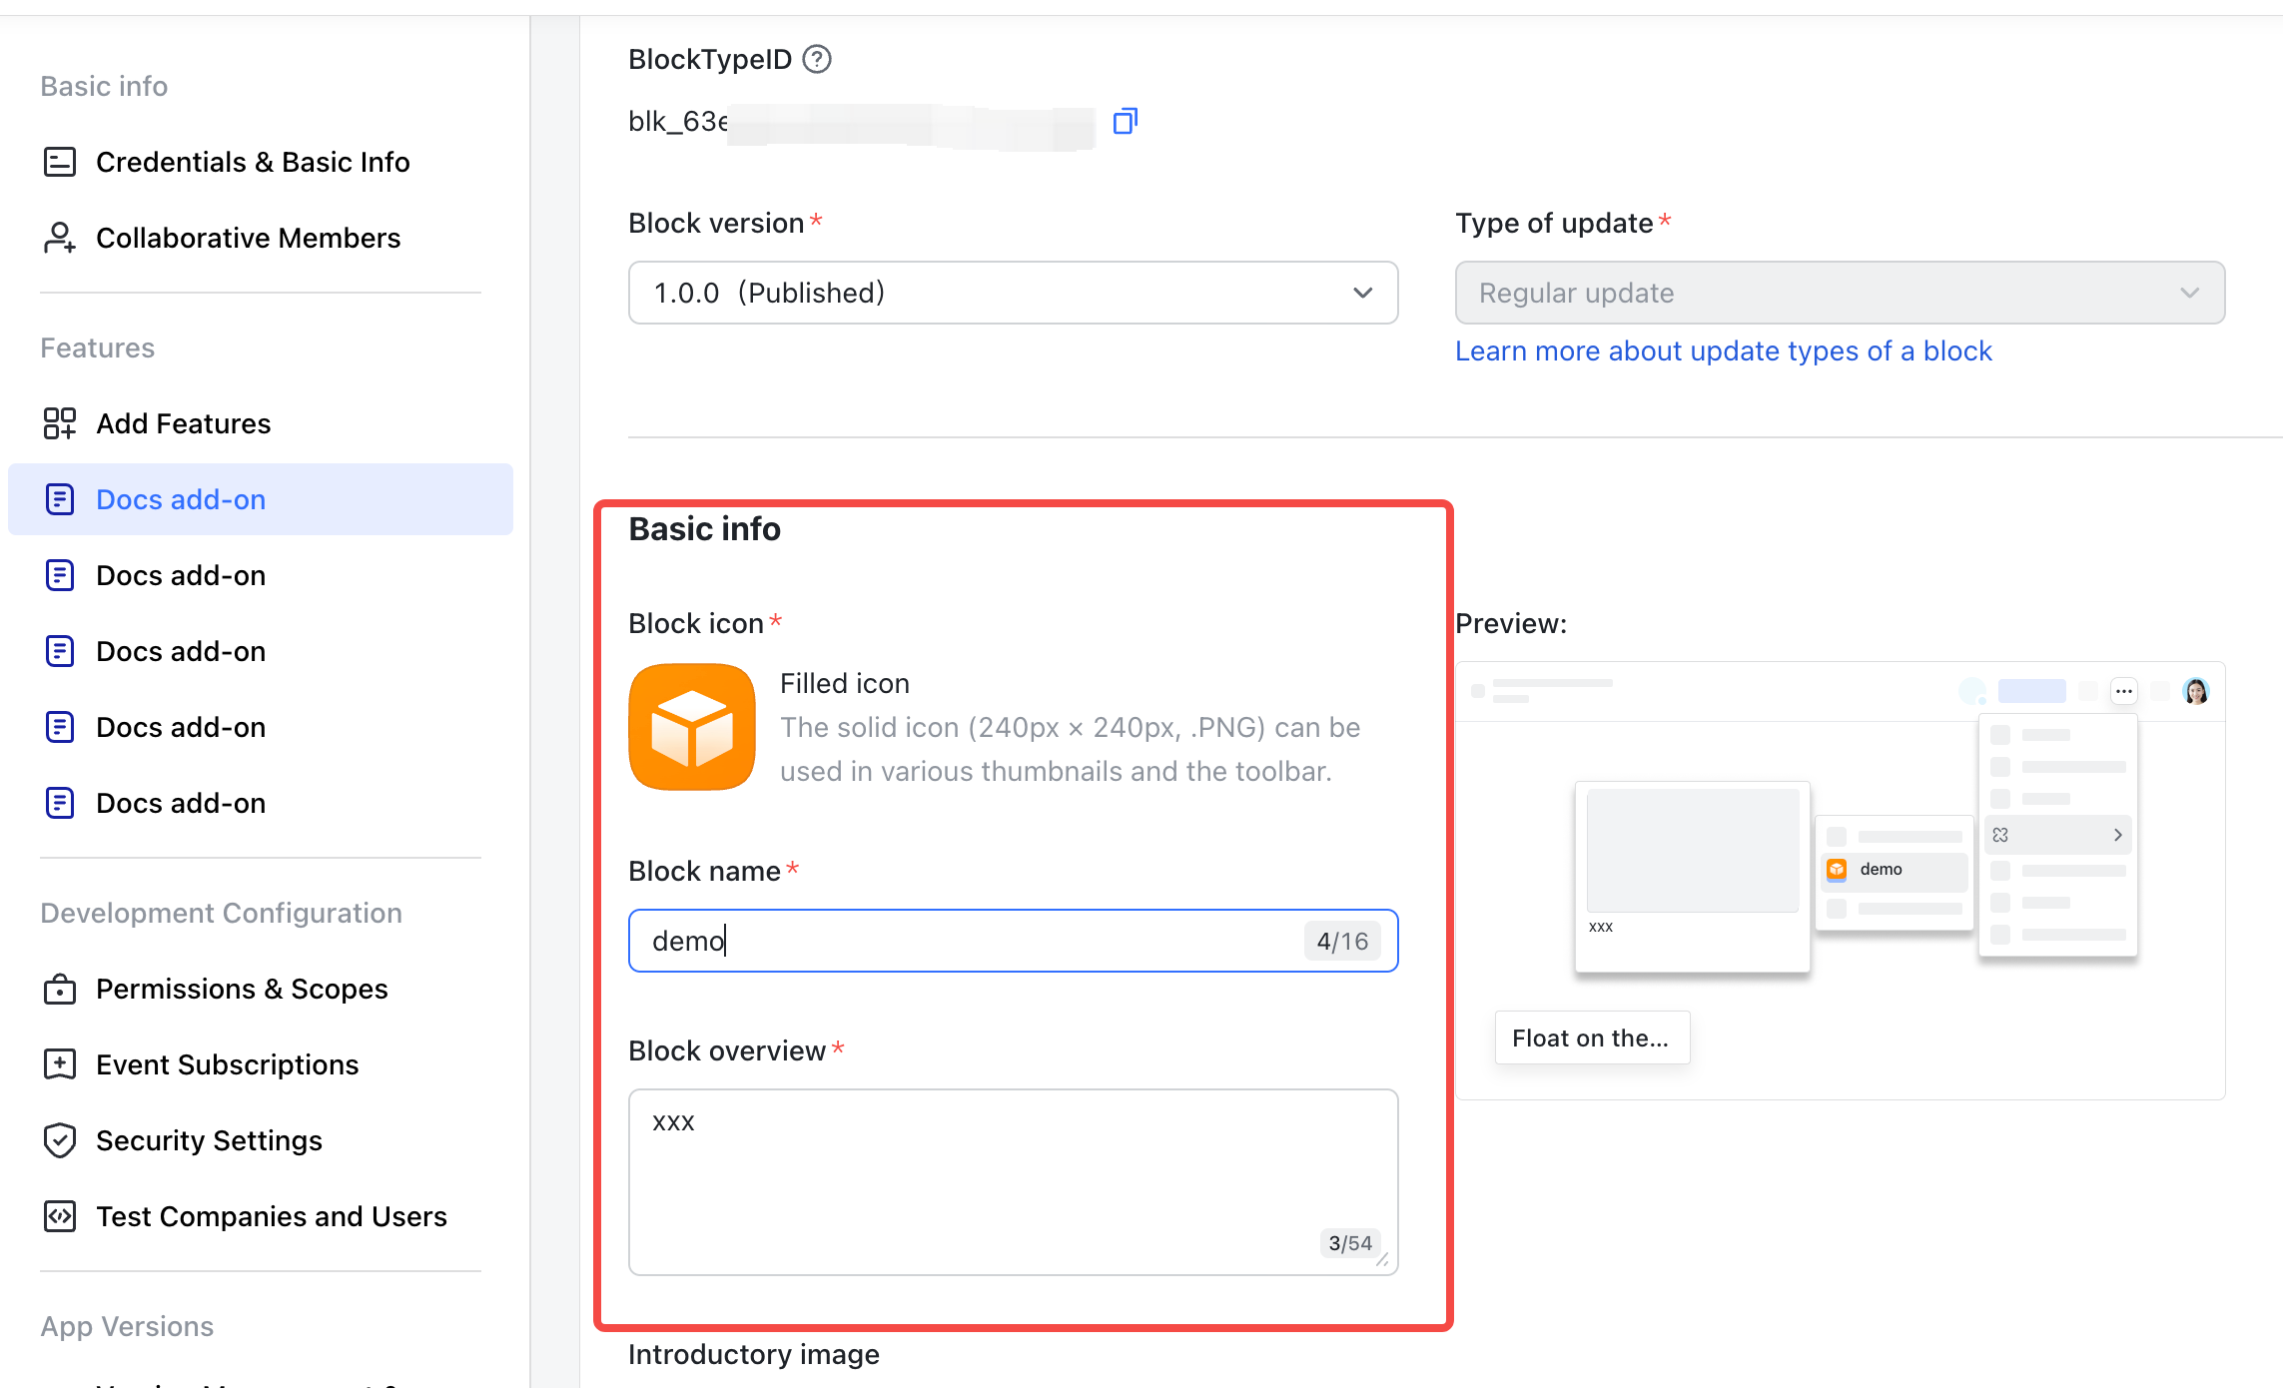This screenshot has width=2283, height=1388.
Task: Click inside the Block overview textarea
Action: pos(1014,1182)
